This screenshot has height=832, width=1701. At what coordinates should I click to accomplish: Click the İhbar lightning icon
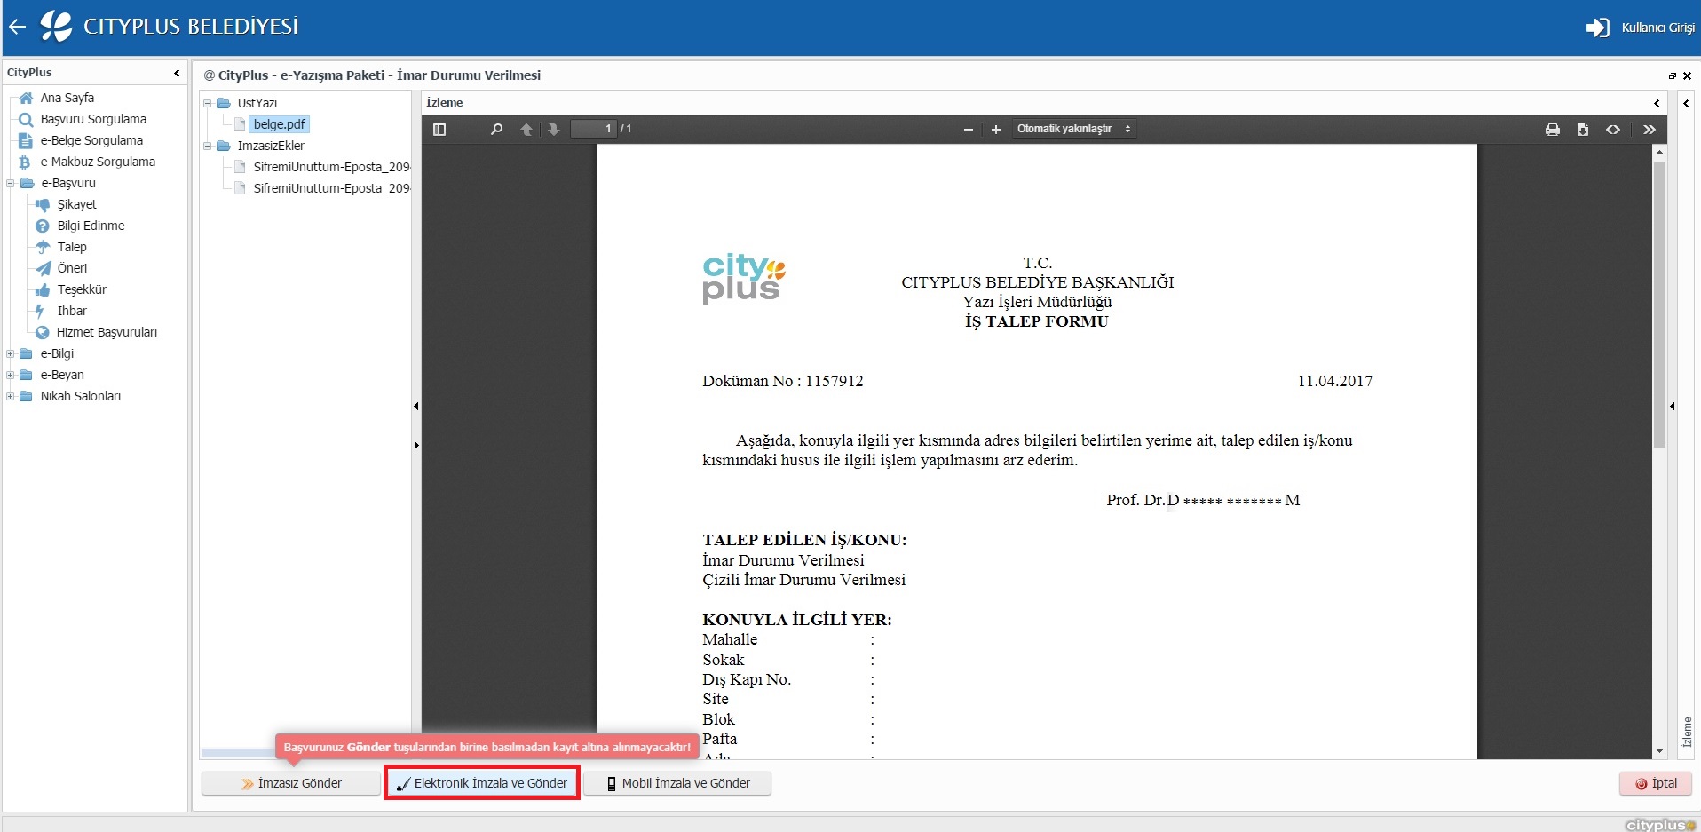click(x=40, y=311)
